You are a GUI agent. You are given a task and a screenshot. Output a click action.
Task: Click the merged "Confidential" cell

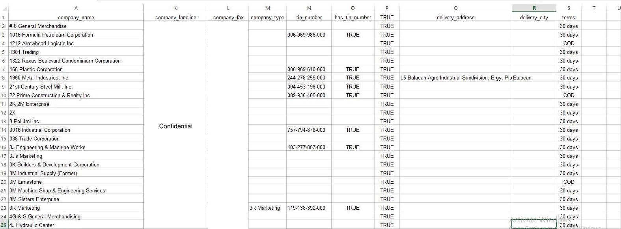point(175,126)
